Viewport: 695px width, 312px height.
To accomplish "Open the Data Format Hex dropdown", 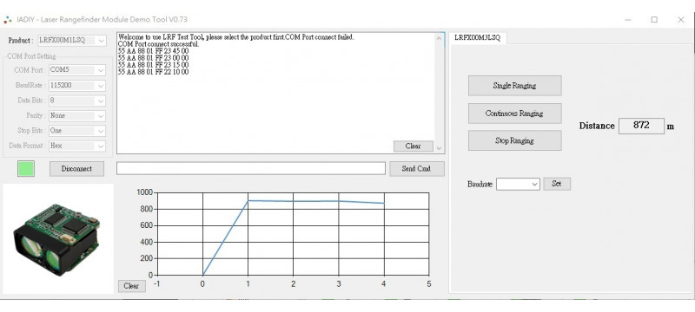I will (77, 146).
